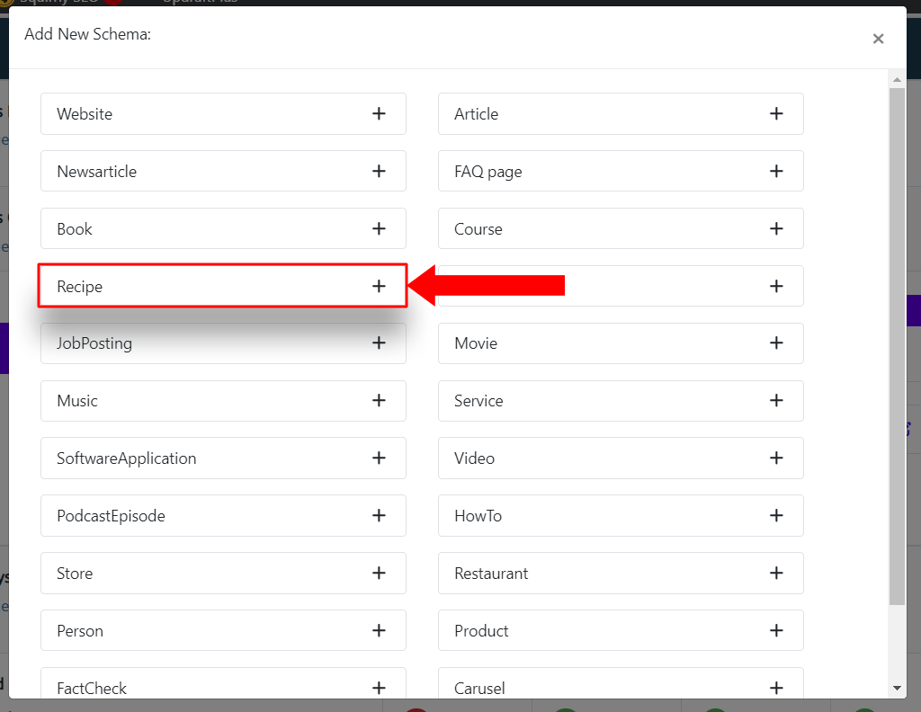Click the scrollbar down arrow in dialog
The width and height of the screenshot is (921, 712).
tap(897, 688)
